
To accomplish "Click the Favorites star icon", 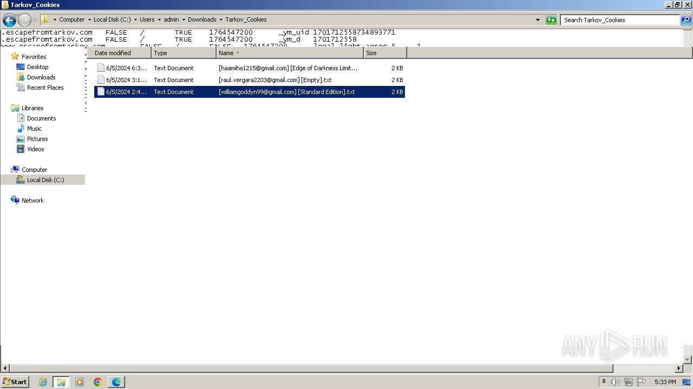I will 15,56.
